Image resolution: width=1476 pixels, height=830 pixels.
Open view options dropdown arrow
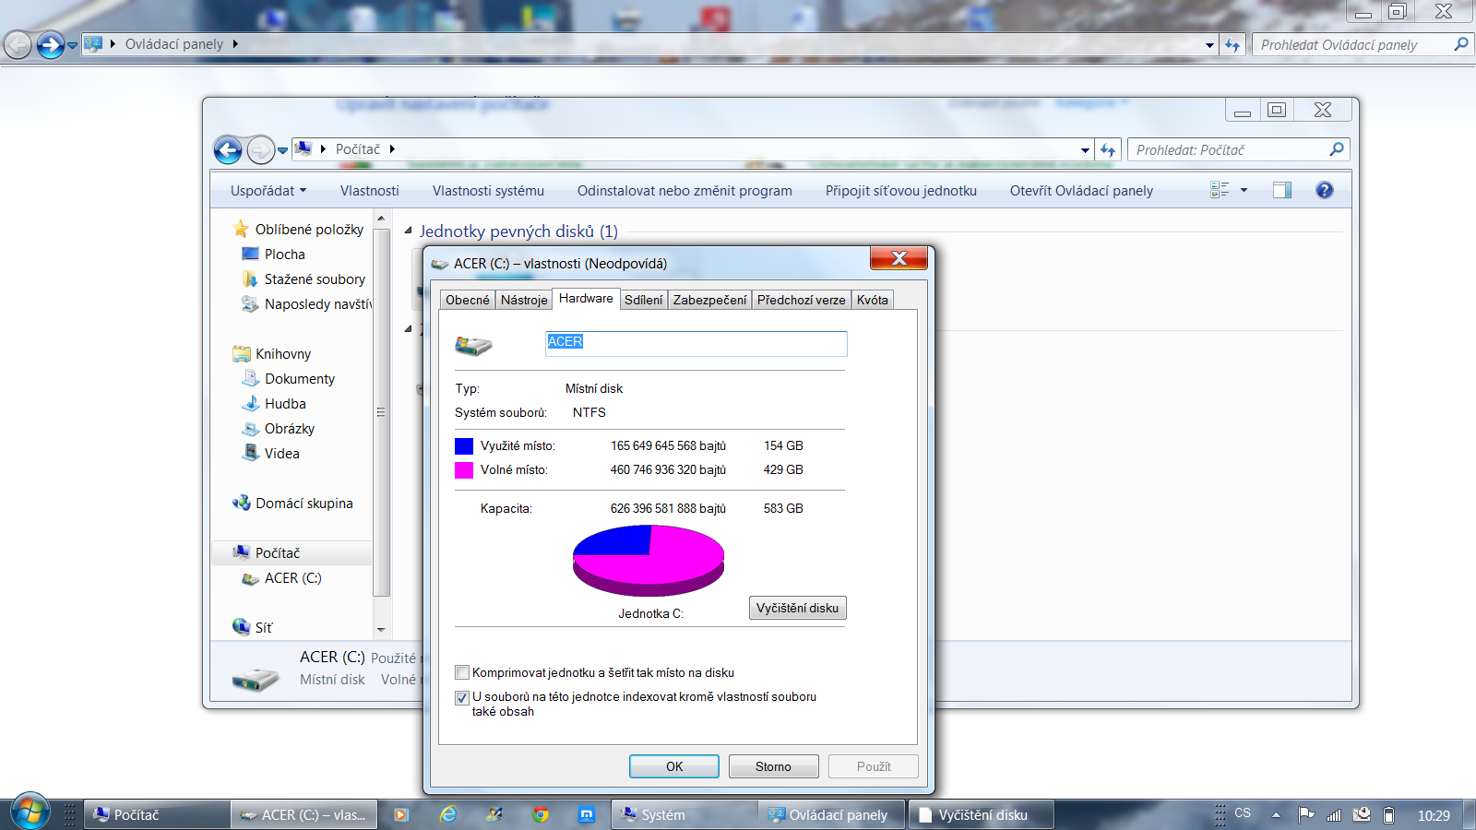[x=1244, y=190]
